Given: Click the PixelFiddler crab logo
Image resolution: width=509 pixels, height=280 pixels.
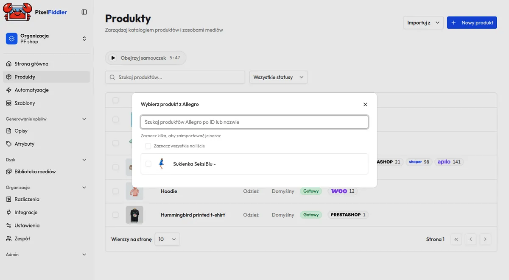Looking at the screenshot, I should coord(18,12).
